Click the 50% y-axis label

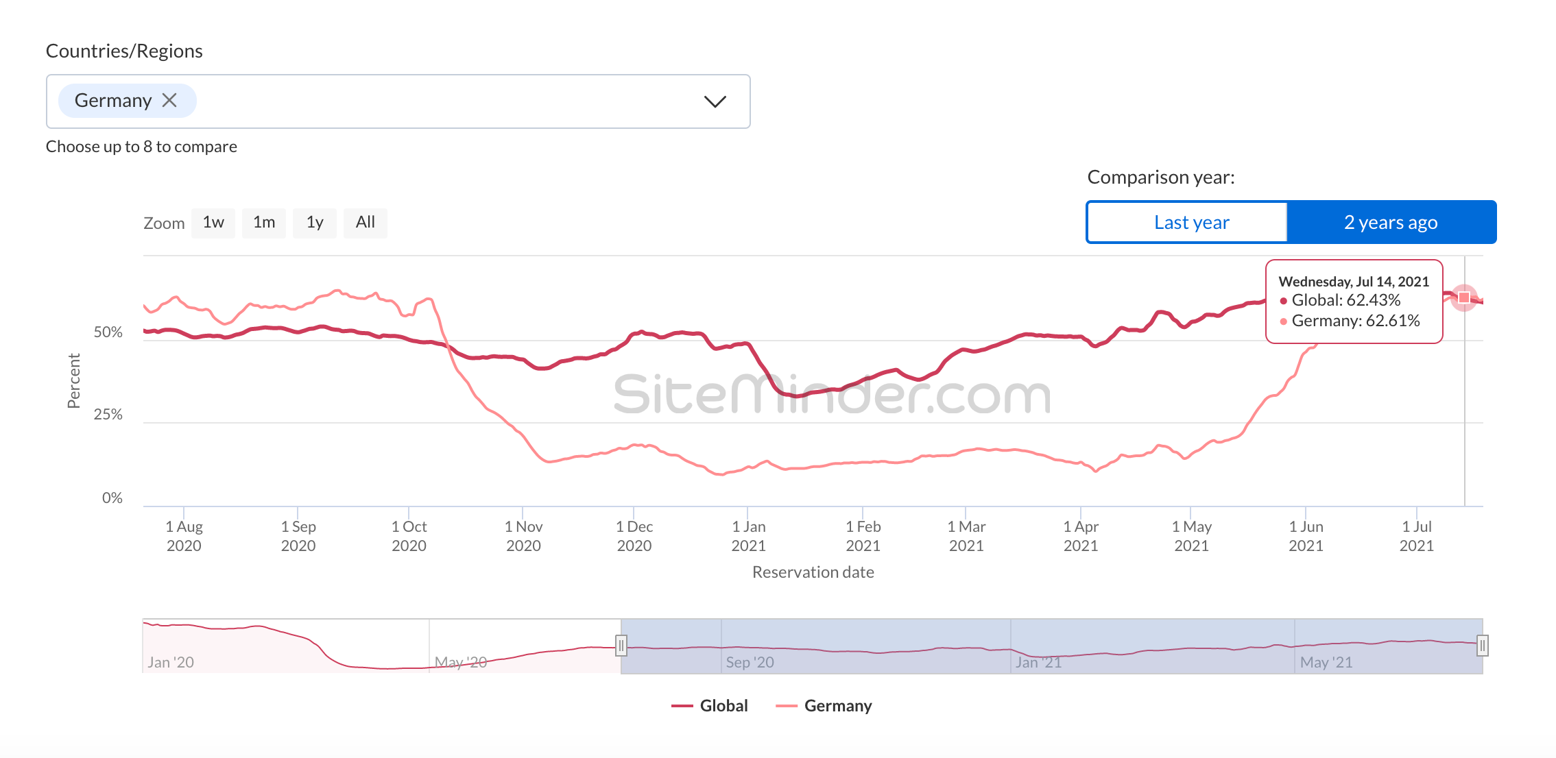click(108, 332)
